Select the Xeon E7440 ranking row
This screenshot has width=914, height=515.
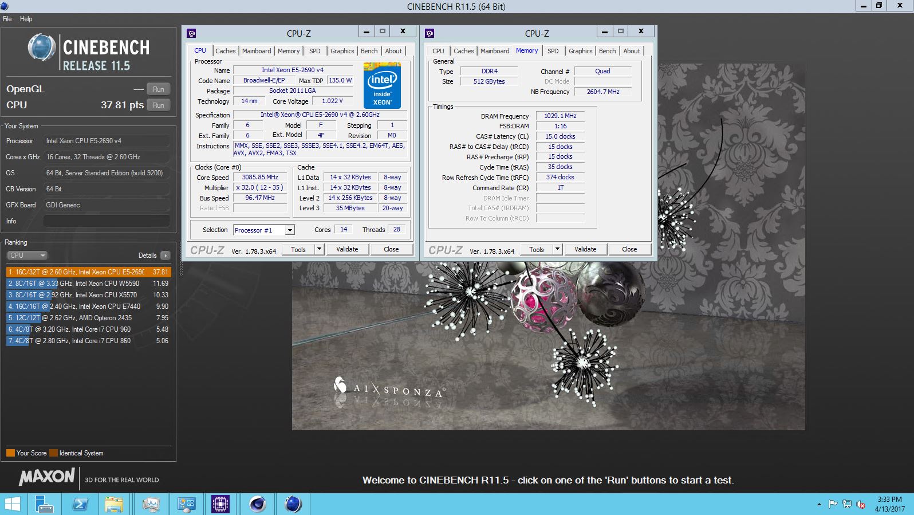click(x=88, y=306)
